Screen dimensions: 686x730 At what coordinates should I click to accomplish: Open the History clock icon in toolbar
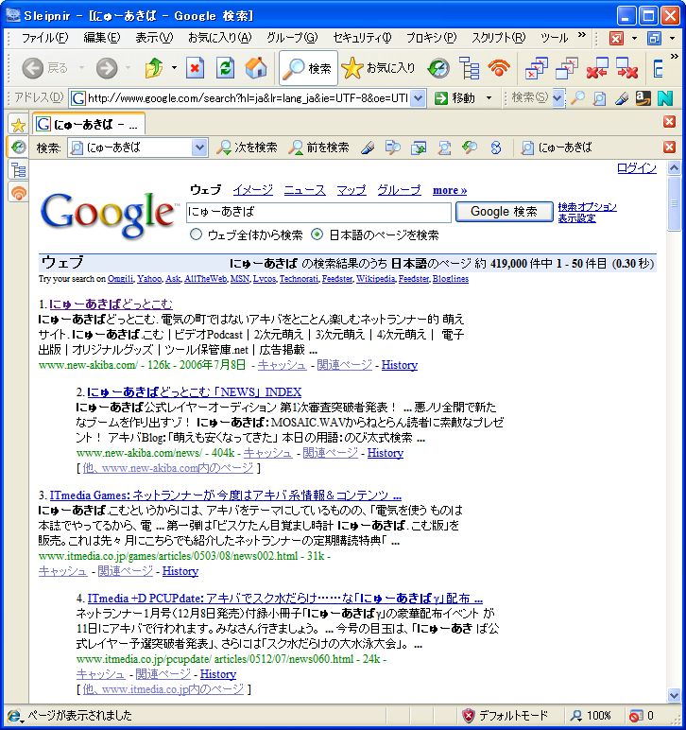(x=438, y=68)
